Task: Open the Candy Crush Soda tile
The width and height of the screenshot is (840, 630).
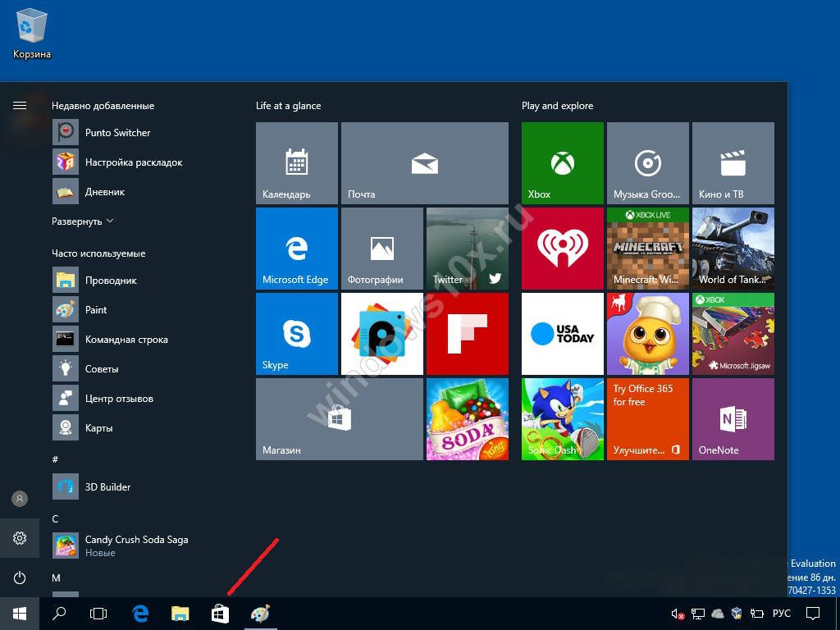Action: [467, 418]
